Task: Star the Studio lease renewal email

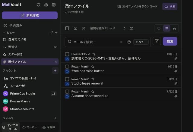Action: [x=93, y=79]
